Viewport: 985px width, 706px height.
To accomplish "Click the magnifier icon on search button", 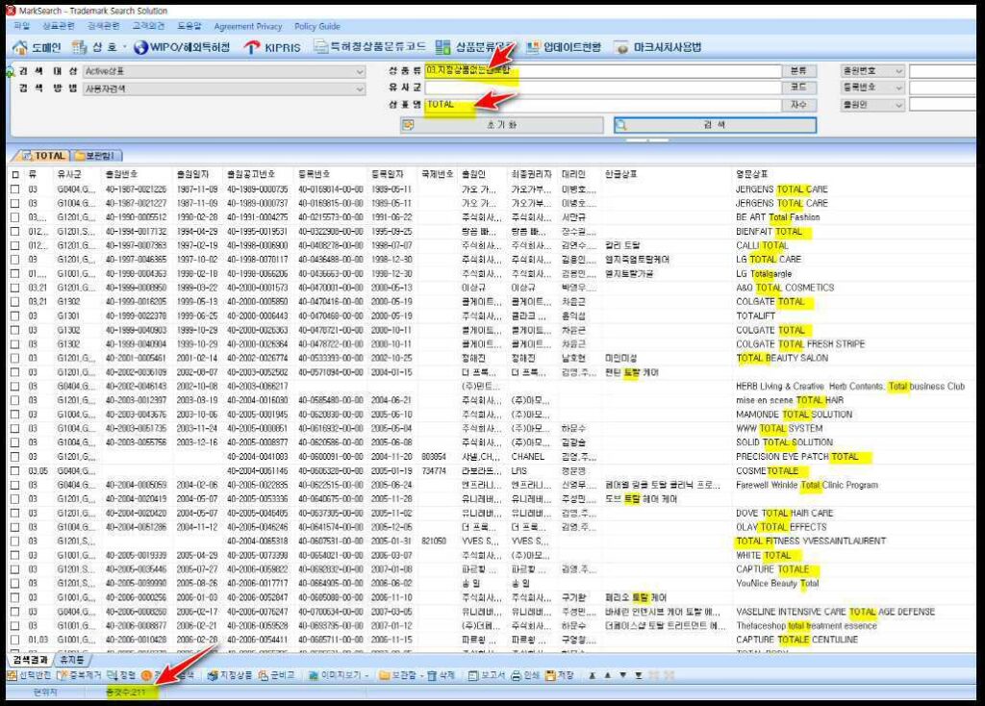I will 621,125.
